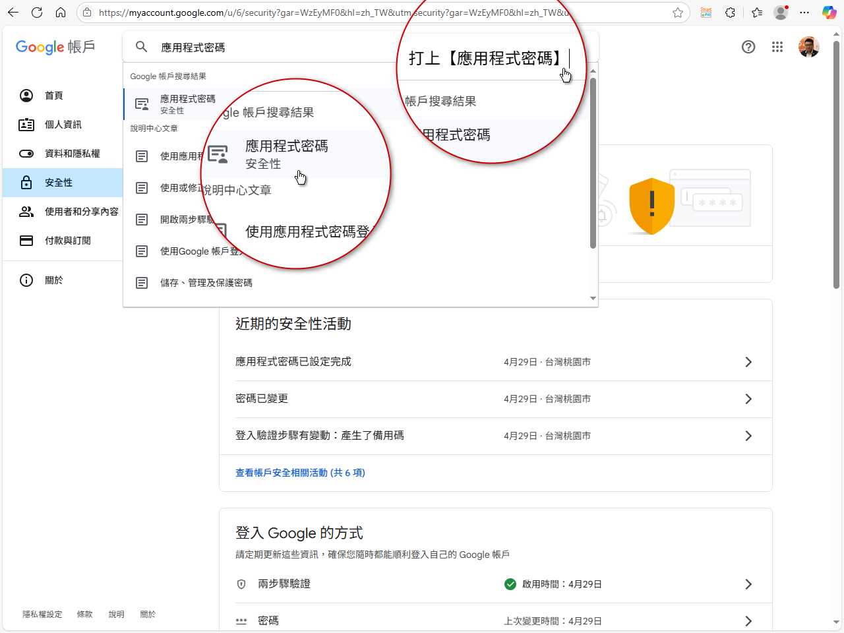Click the 使用者和分享內容 people icon
The height and width of the screenshot is (633, 844).
point(26,212)
